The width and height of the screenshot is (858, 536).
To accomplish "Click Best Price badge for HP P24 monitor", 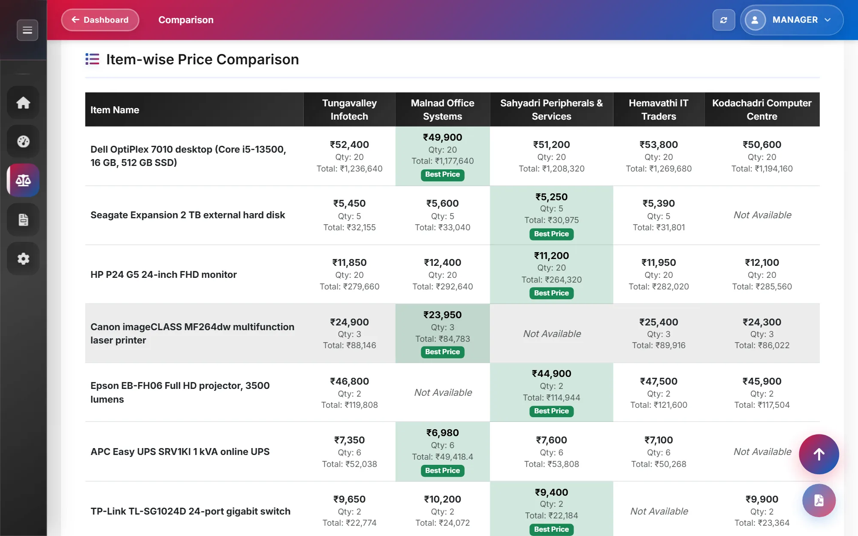I will 551,293.
